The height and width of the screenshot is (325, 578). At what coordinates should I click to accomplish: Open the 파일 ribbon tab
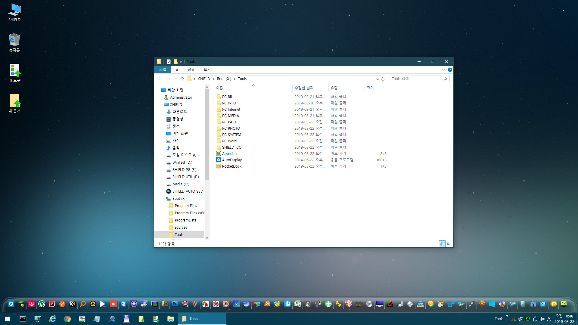click(x=163, y=70)
